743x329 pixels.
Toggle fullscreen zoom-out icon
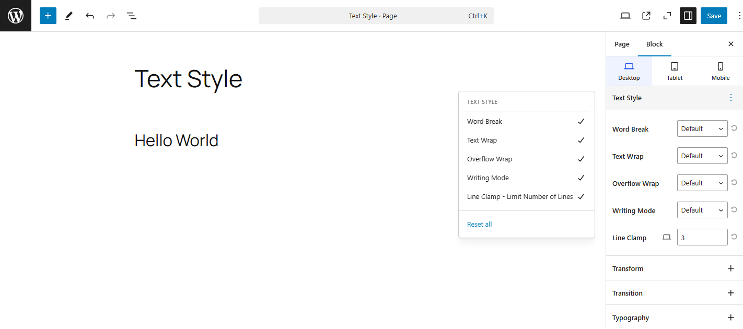click(x=667, y=16)
